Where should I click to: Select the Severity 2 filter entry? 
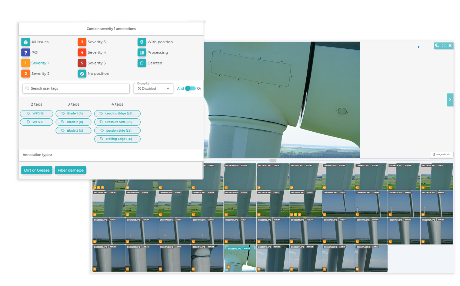(35, 74)
